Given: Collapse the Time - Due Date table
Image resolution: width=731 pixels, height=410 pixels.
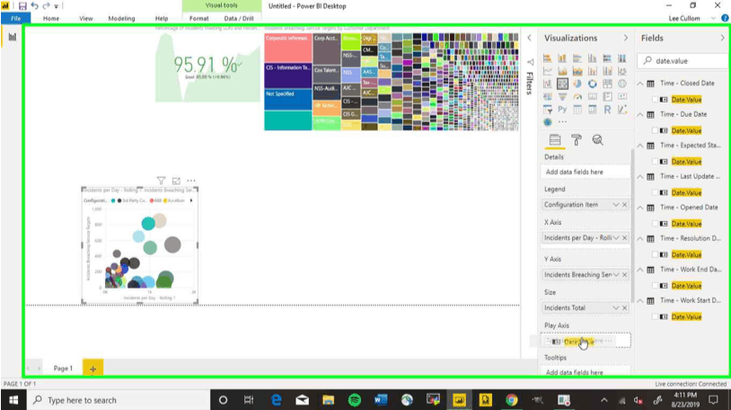Looking at the screenshot, I should pyautogui.click(x=640, y=114).
